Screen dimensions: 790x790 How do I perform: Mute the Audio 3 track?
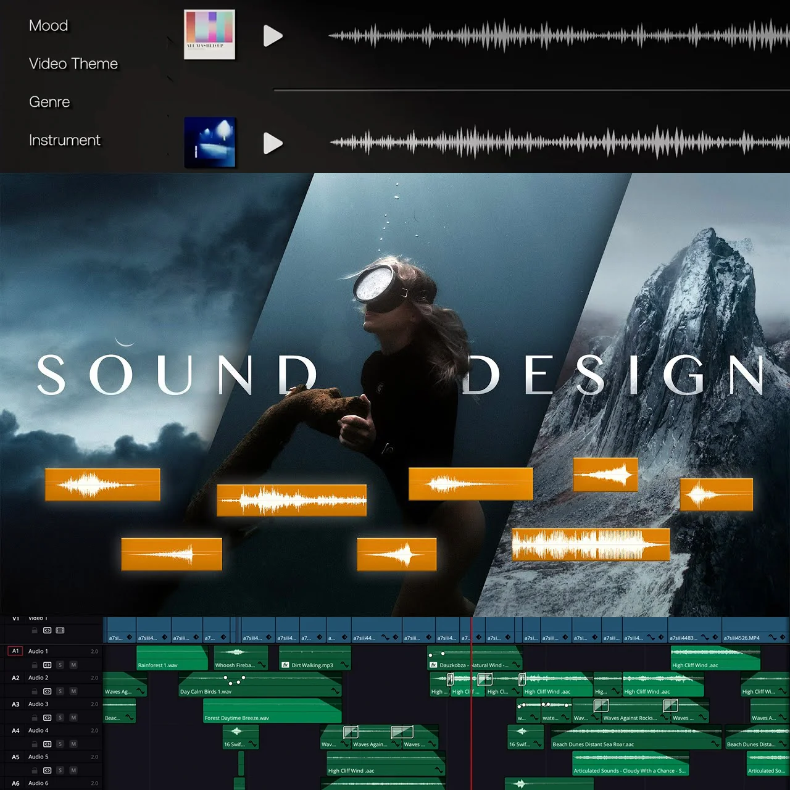(73, 718)
